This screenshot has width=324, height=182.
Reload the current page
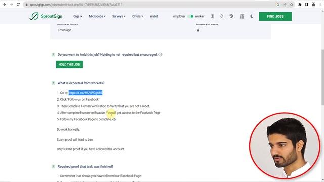18,5
